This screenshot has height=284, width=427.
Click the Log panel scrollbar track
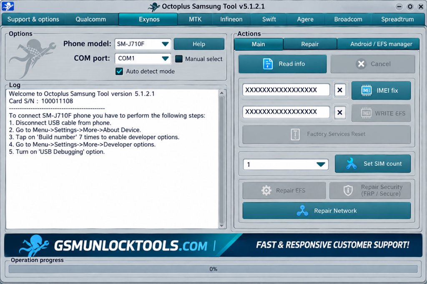pyautogui.click(x=222, y=160)
